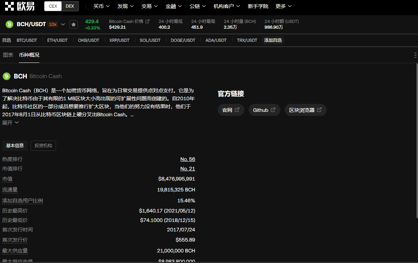
Task: Click the 最大供应量 label
Action: pyautogui.click(x=15, y=251)
